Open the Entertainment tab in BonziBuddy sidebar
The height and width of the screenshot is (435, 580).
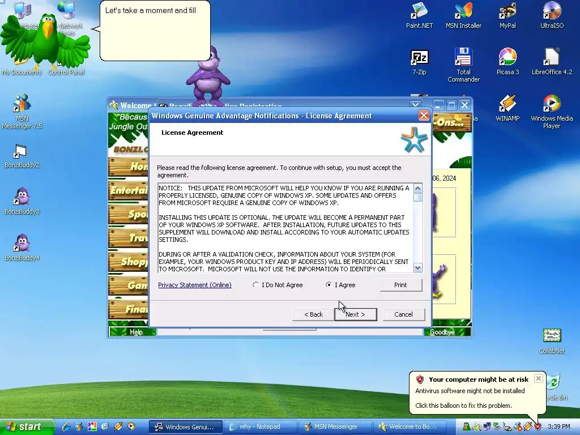coord(129,190)
